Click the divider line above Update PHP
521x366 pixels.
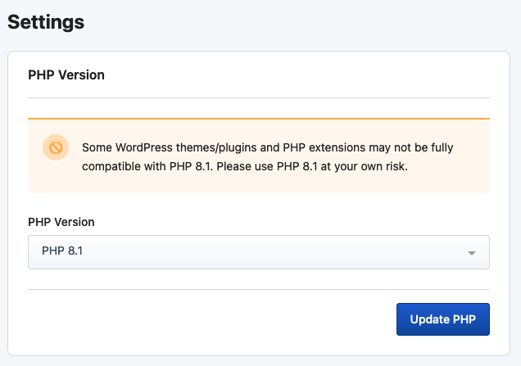259,289
